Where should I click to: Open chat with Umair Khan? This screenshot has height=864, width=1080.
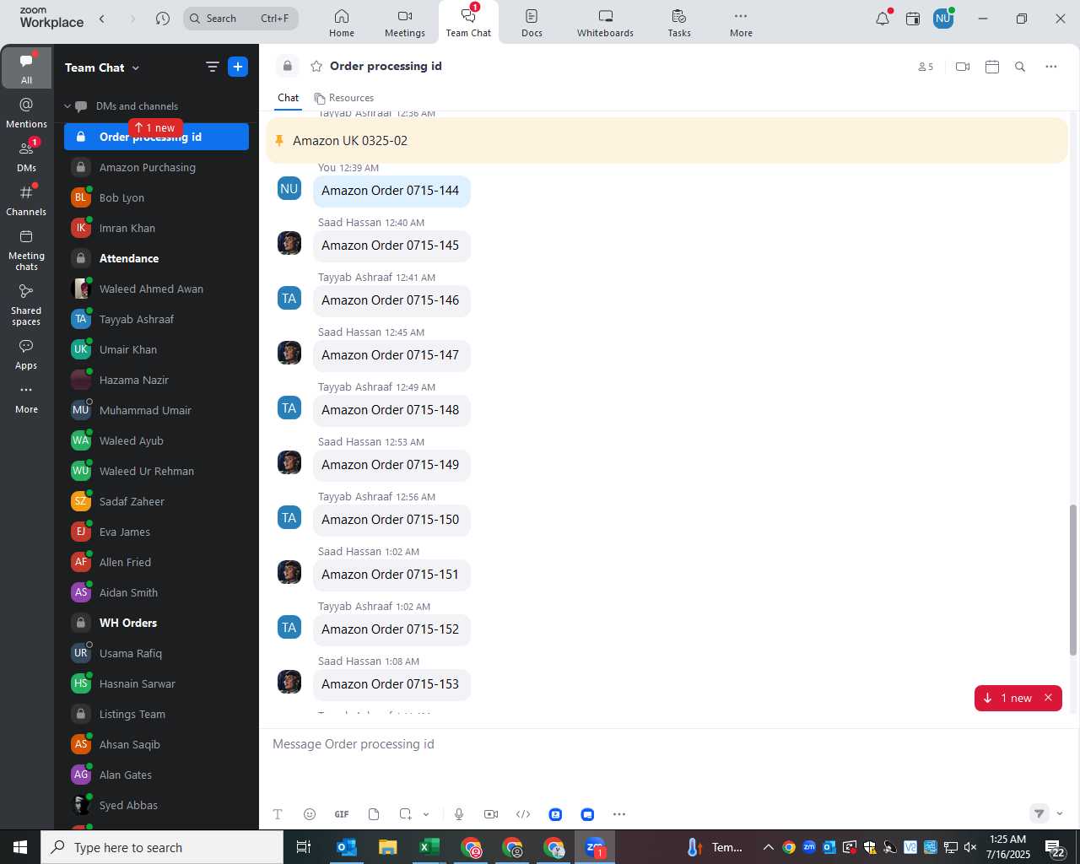click(x=156, y=349)
